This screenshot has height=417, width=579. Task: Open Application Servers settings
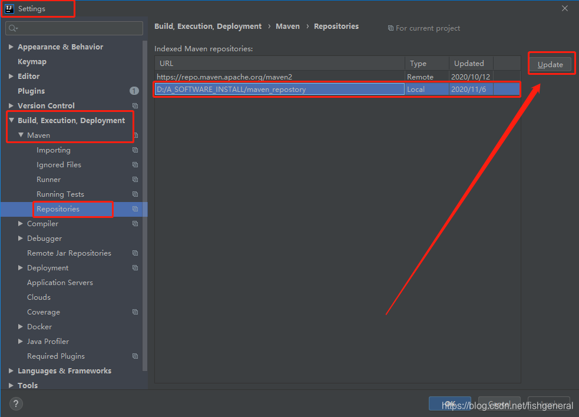pyautogui.click(x=60, y=283)
